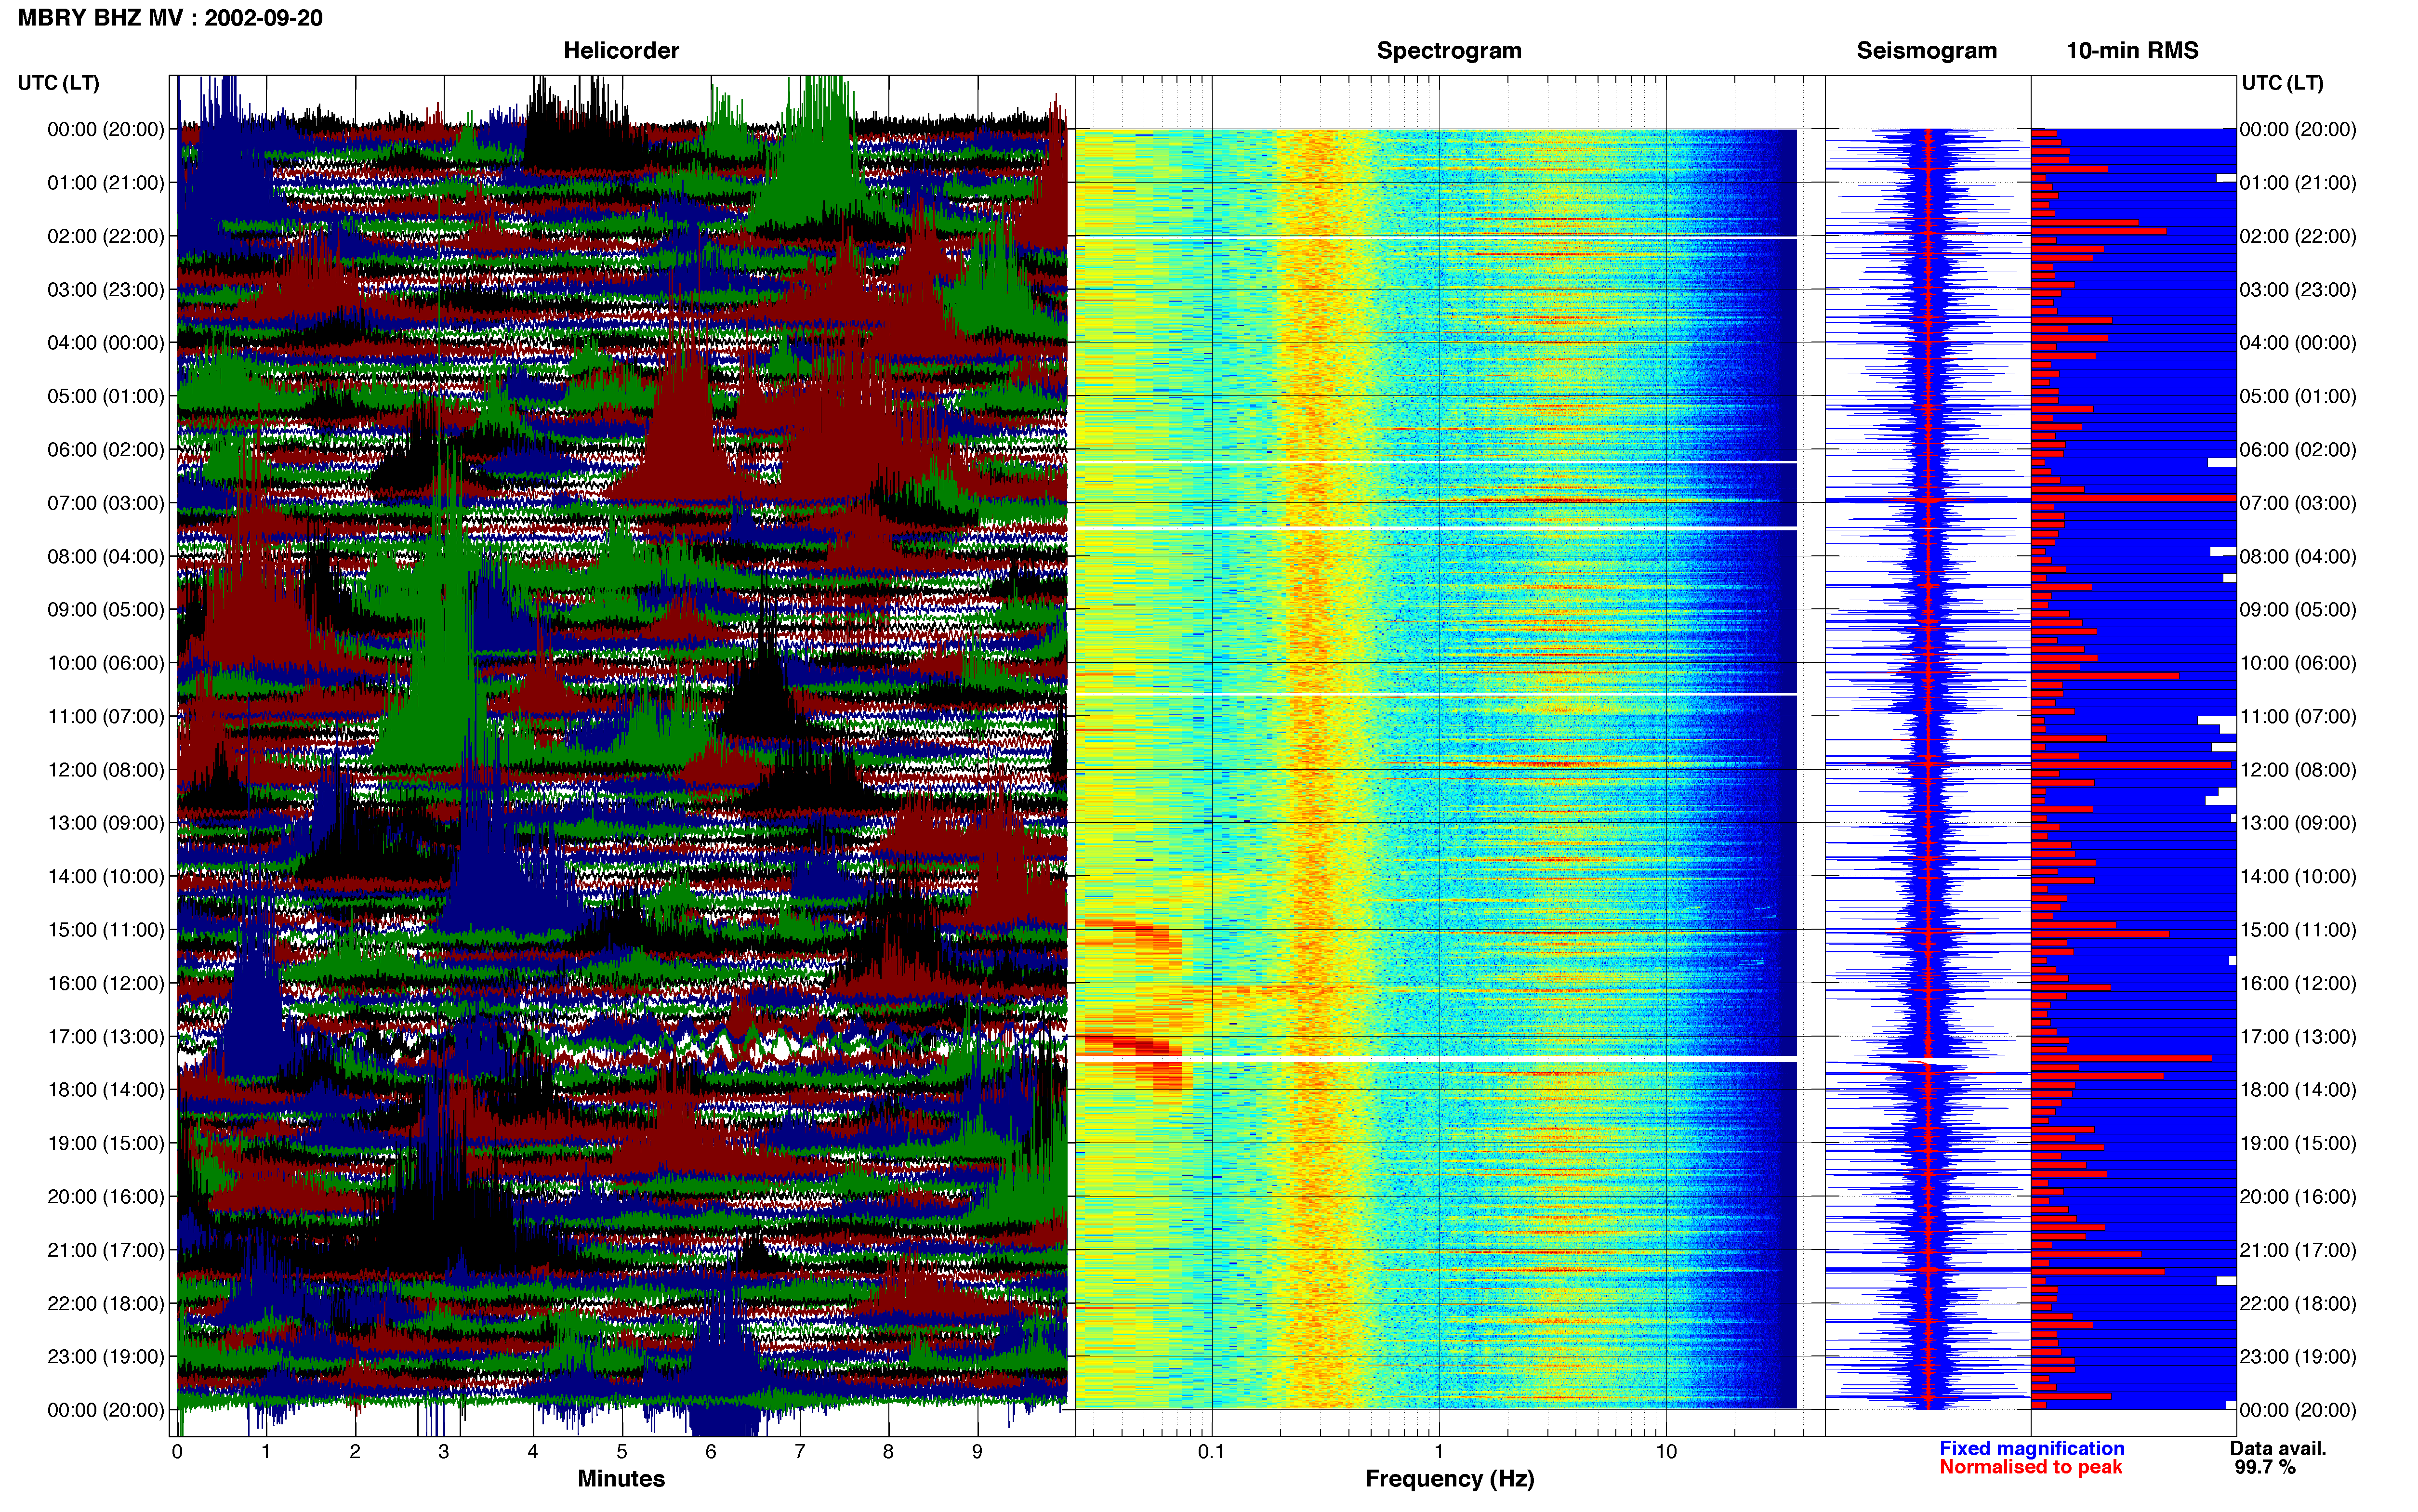Click the left '03:00 (23:00)' time label
Image resolution: width=2418 pixels, height=1512 pixels.
106,290
